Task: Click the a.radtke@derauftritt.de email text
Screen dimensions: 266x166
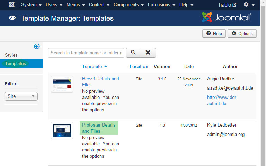Action: pyautogui.click(x=230, y=88)
